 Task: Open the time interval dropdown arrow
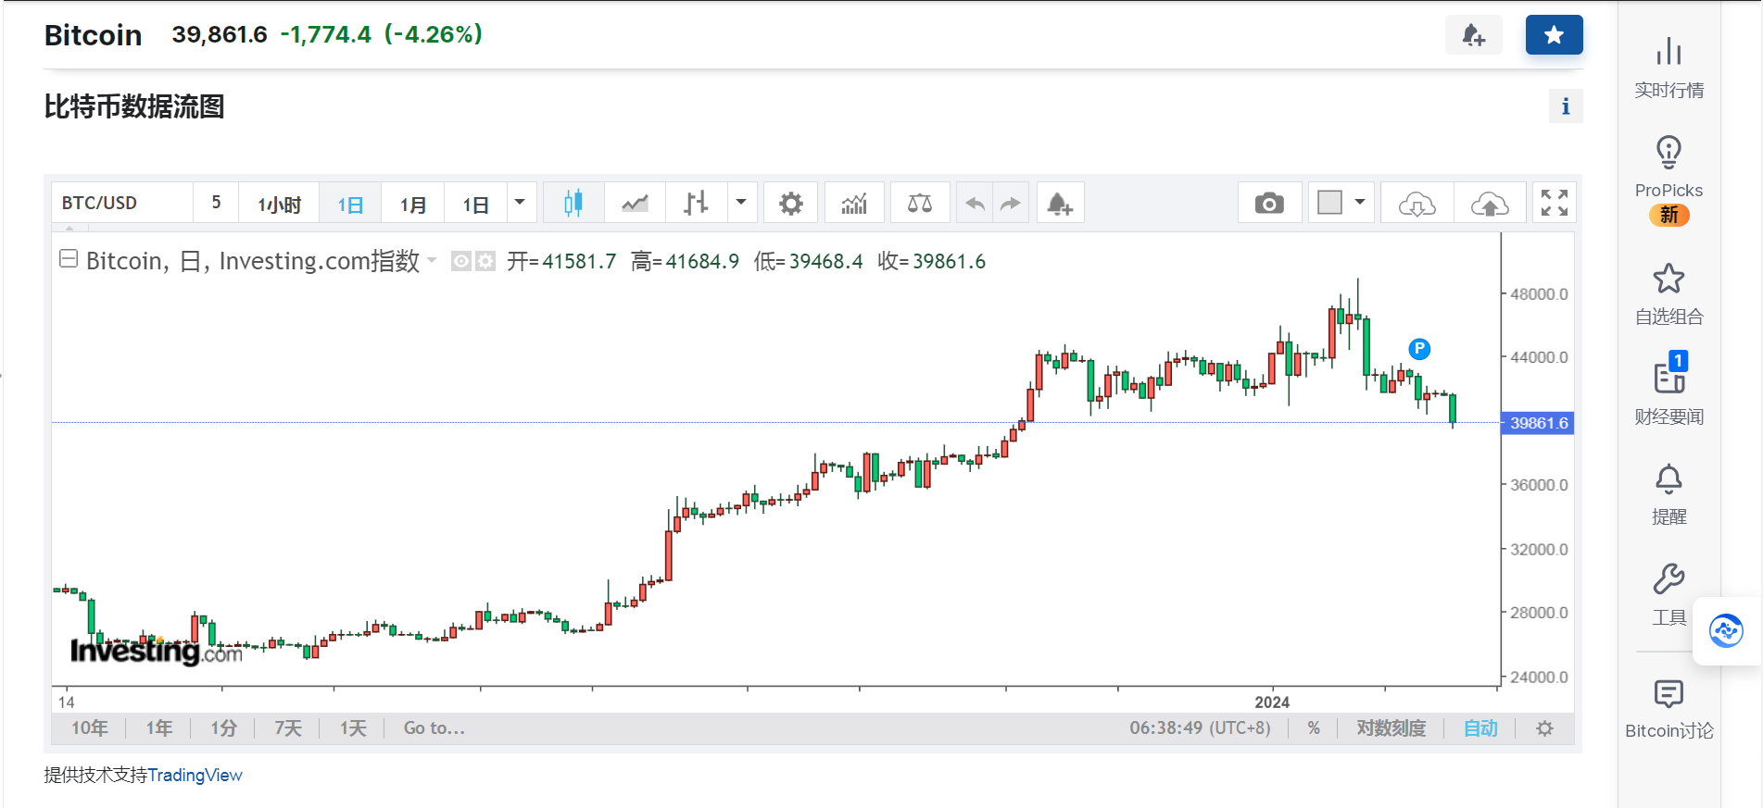coord(520,203)
